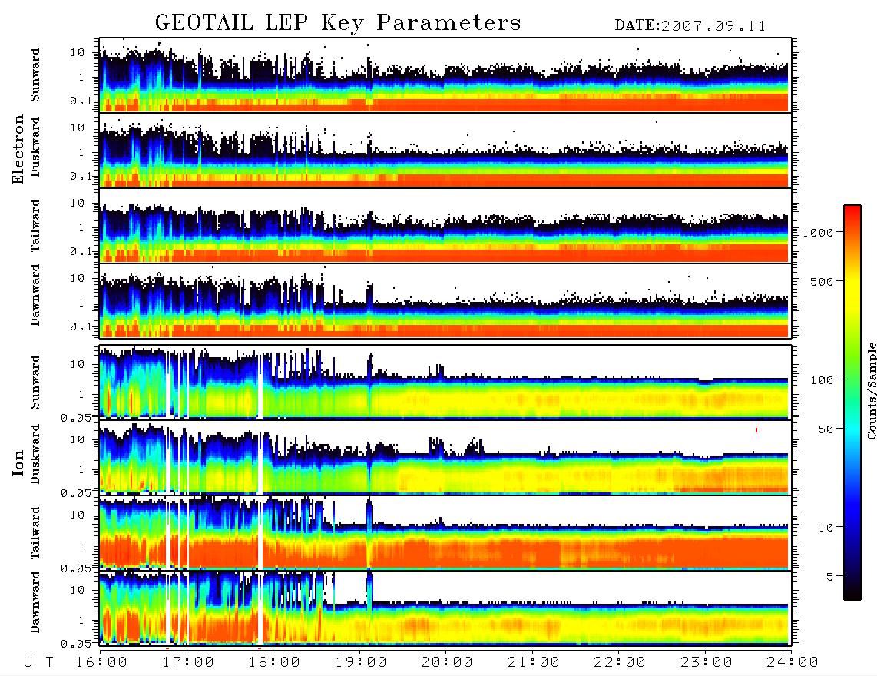
Task: Select the Ion "Tailward" axis label
Action: click(35, 533)
